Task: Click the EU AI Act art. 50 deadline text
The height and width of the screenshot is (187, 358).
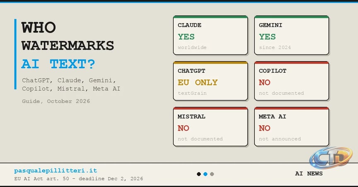Action: (x=79, y=179)
